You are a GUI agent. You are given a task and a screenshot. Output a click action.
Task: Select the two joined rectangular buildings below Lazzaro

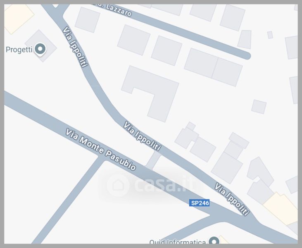coord(213,67)
